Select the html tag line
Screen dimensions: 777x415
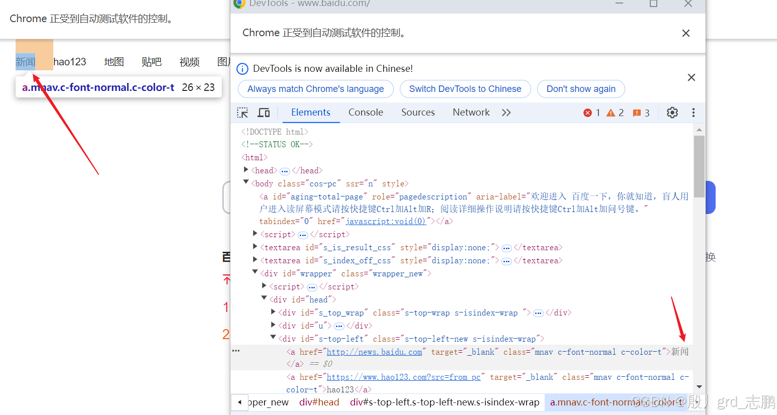click(x=254, y=157)
